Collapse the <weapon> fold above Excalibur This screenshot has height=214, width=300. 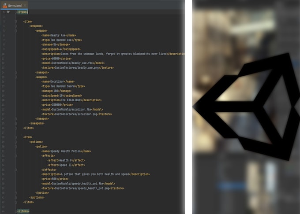16,77
